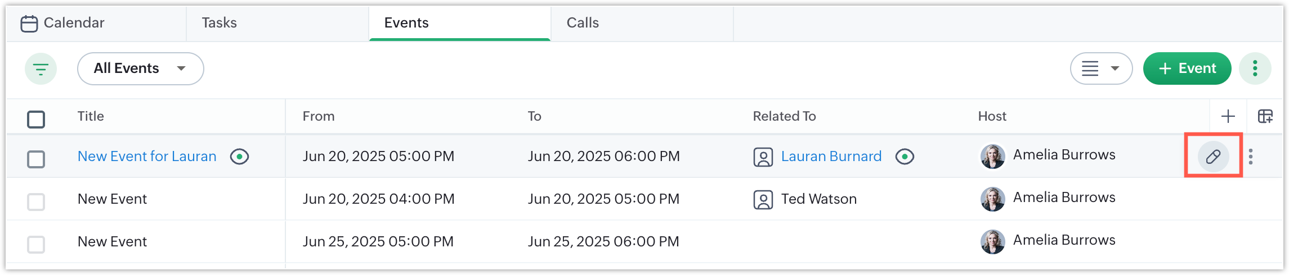
Task: Click the eye icon next to Lauran Burnard
Action: coord(905,157)
